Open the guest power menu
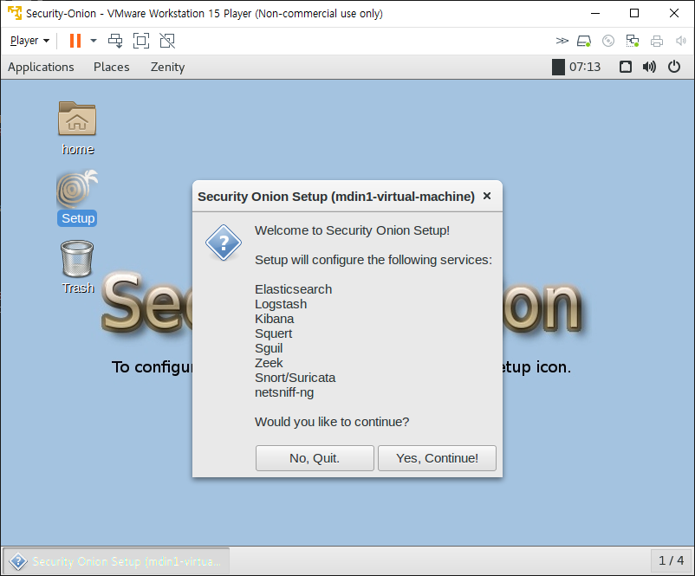695x576 pixels. coord(674,67)
